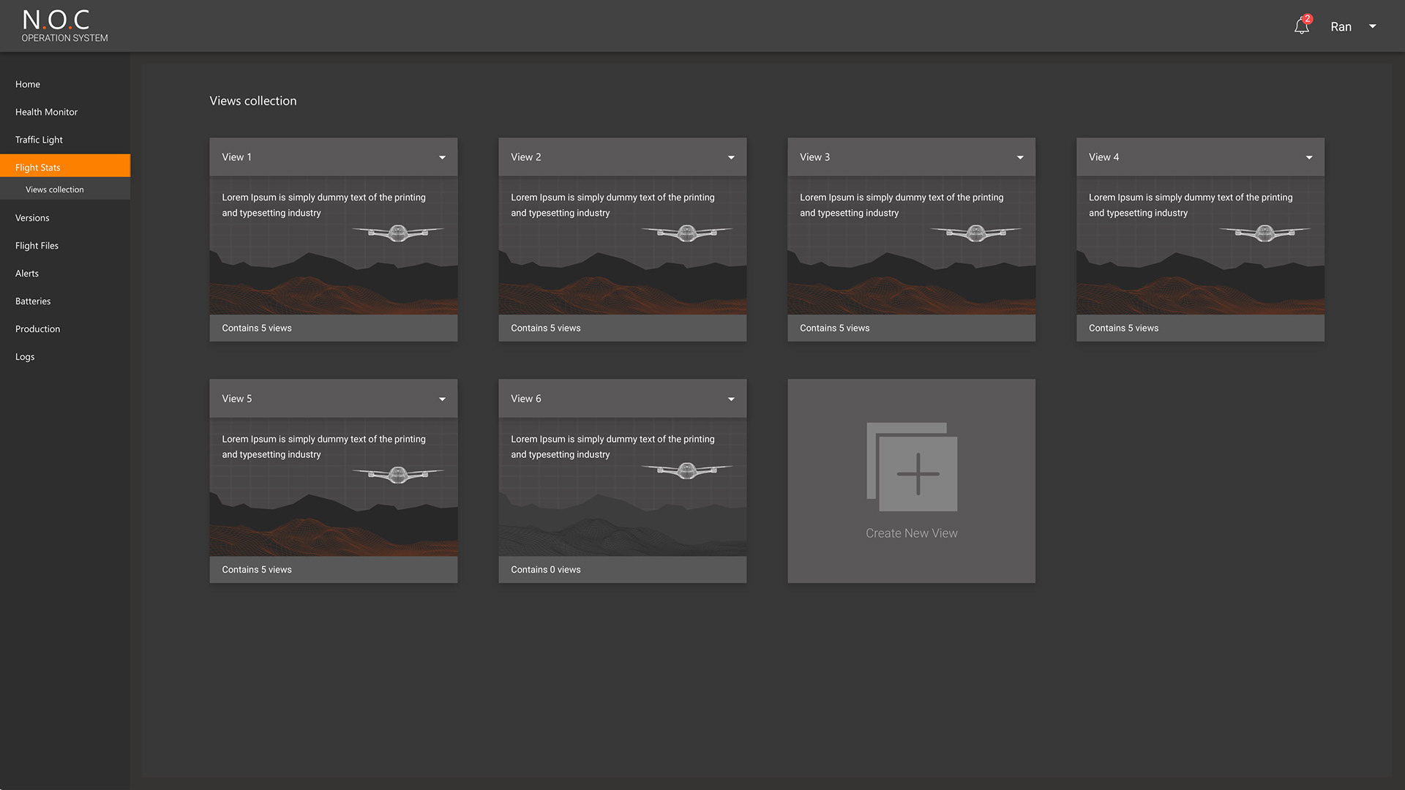
Task: Open the Ran user menu arrow
Action: pyautogui.click(x=1373, y=26)
